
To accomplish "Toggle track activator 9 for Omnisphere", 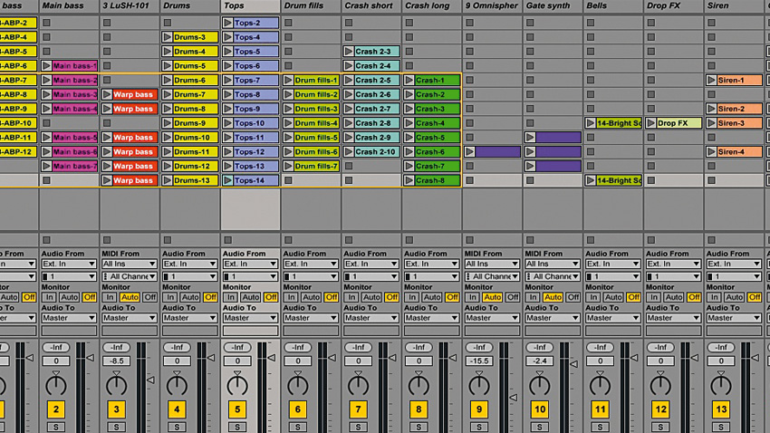I will pyautogui.click(x=479, y=409).
